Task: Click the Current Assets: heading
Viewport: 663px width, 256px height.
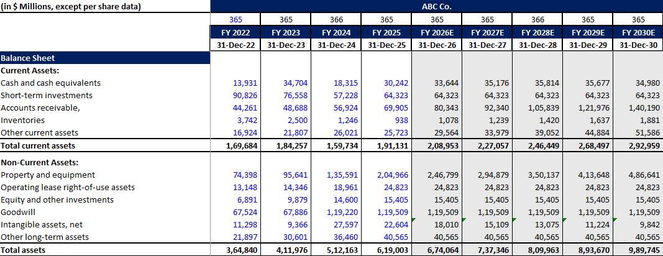Action: click(x=30, y=71)
